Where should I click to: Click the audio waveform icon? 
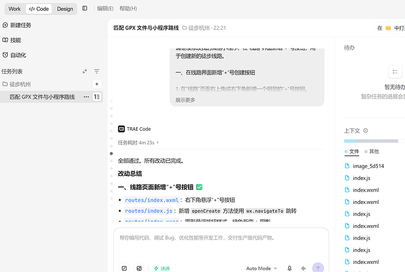point(303,268)
